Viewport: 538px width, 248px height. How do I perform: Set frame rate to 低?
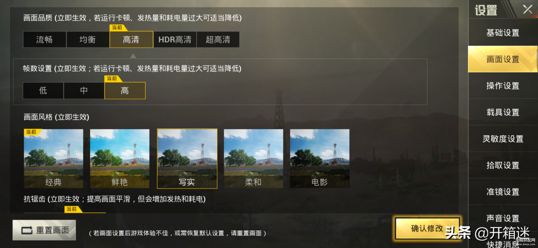point(43,90)
